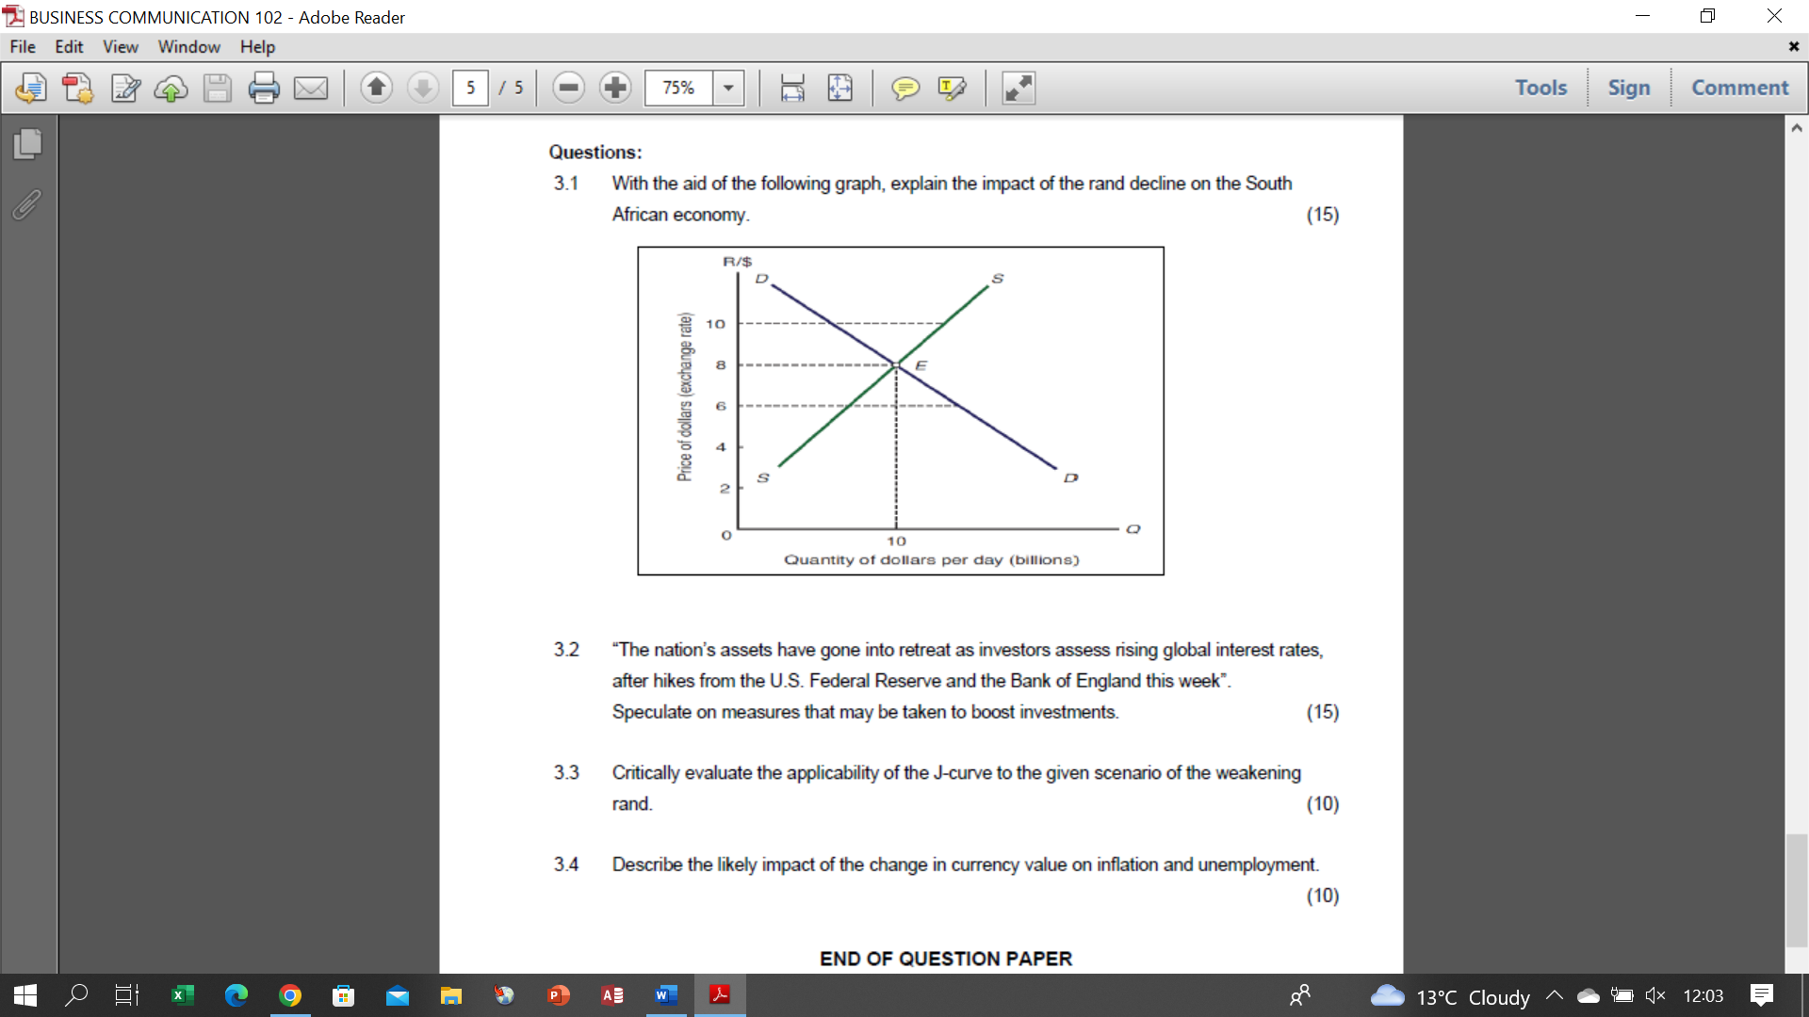Viewport: 1809px width, 1017px height.
Task: Open the Comment pane
Action: 1739,87
